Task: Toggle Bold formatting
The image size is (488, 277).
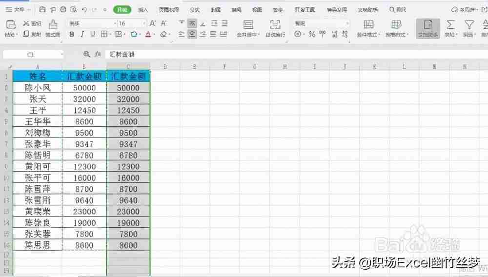Action: [72, 34]
